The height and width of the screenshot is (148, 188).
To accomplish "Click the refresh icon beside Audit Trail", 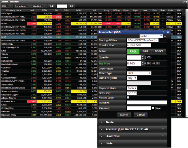I will tap(163, 135).
